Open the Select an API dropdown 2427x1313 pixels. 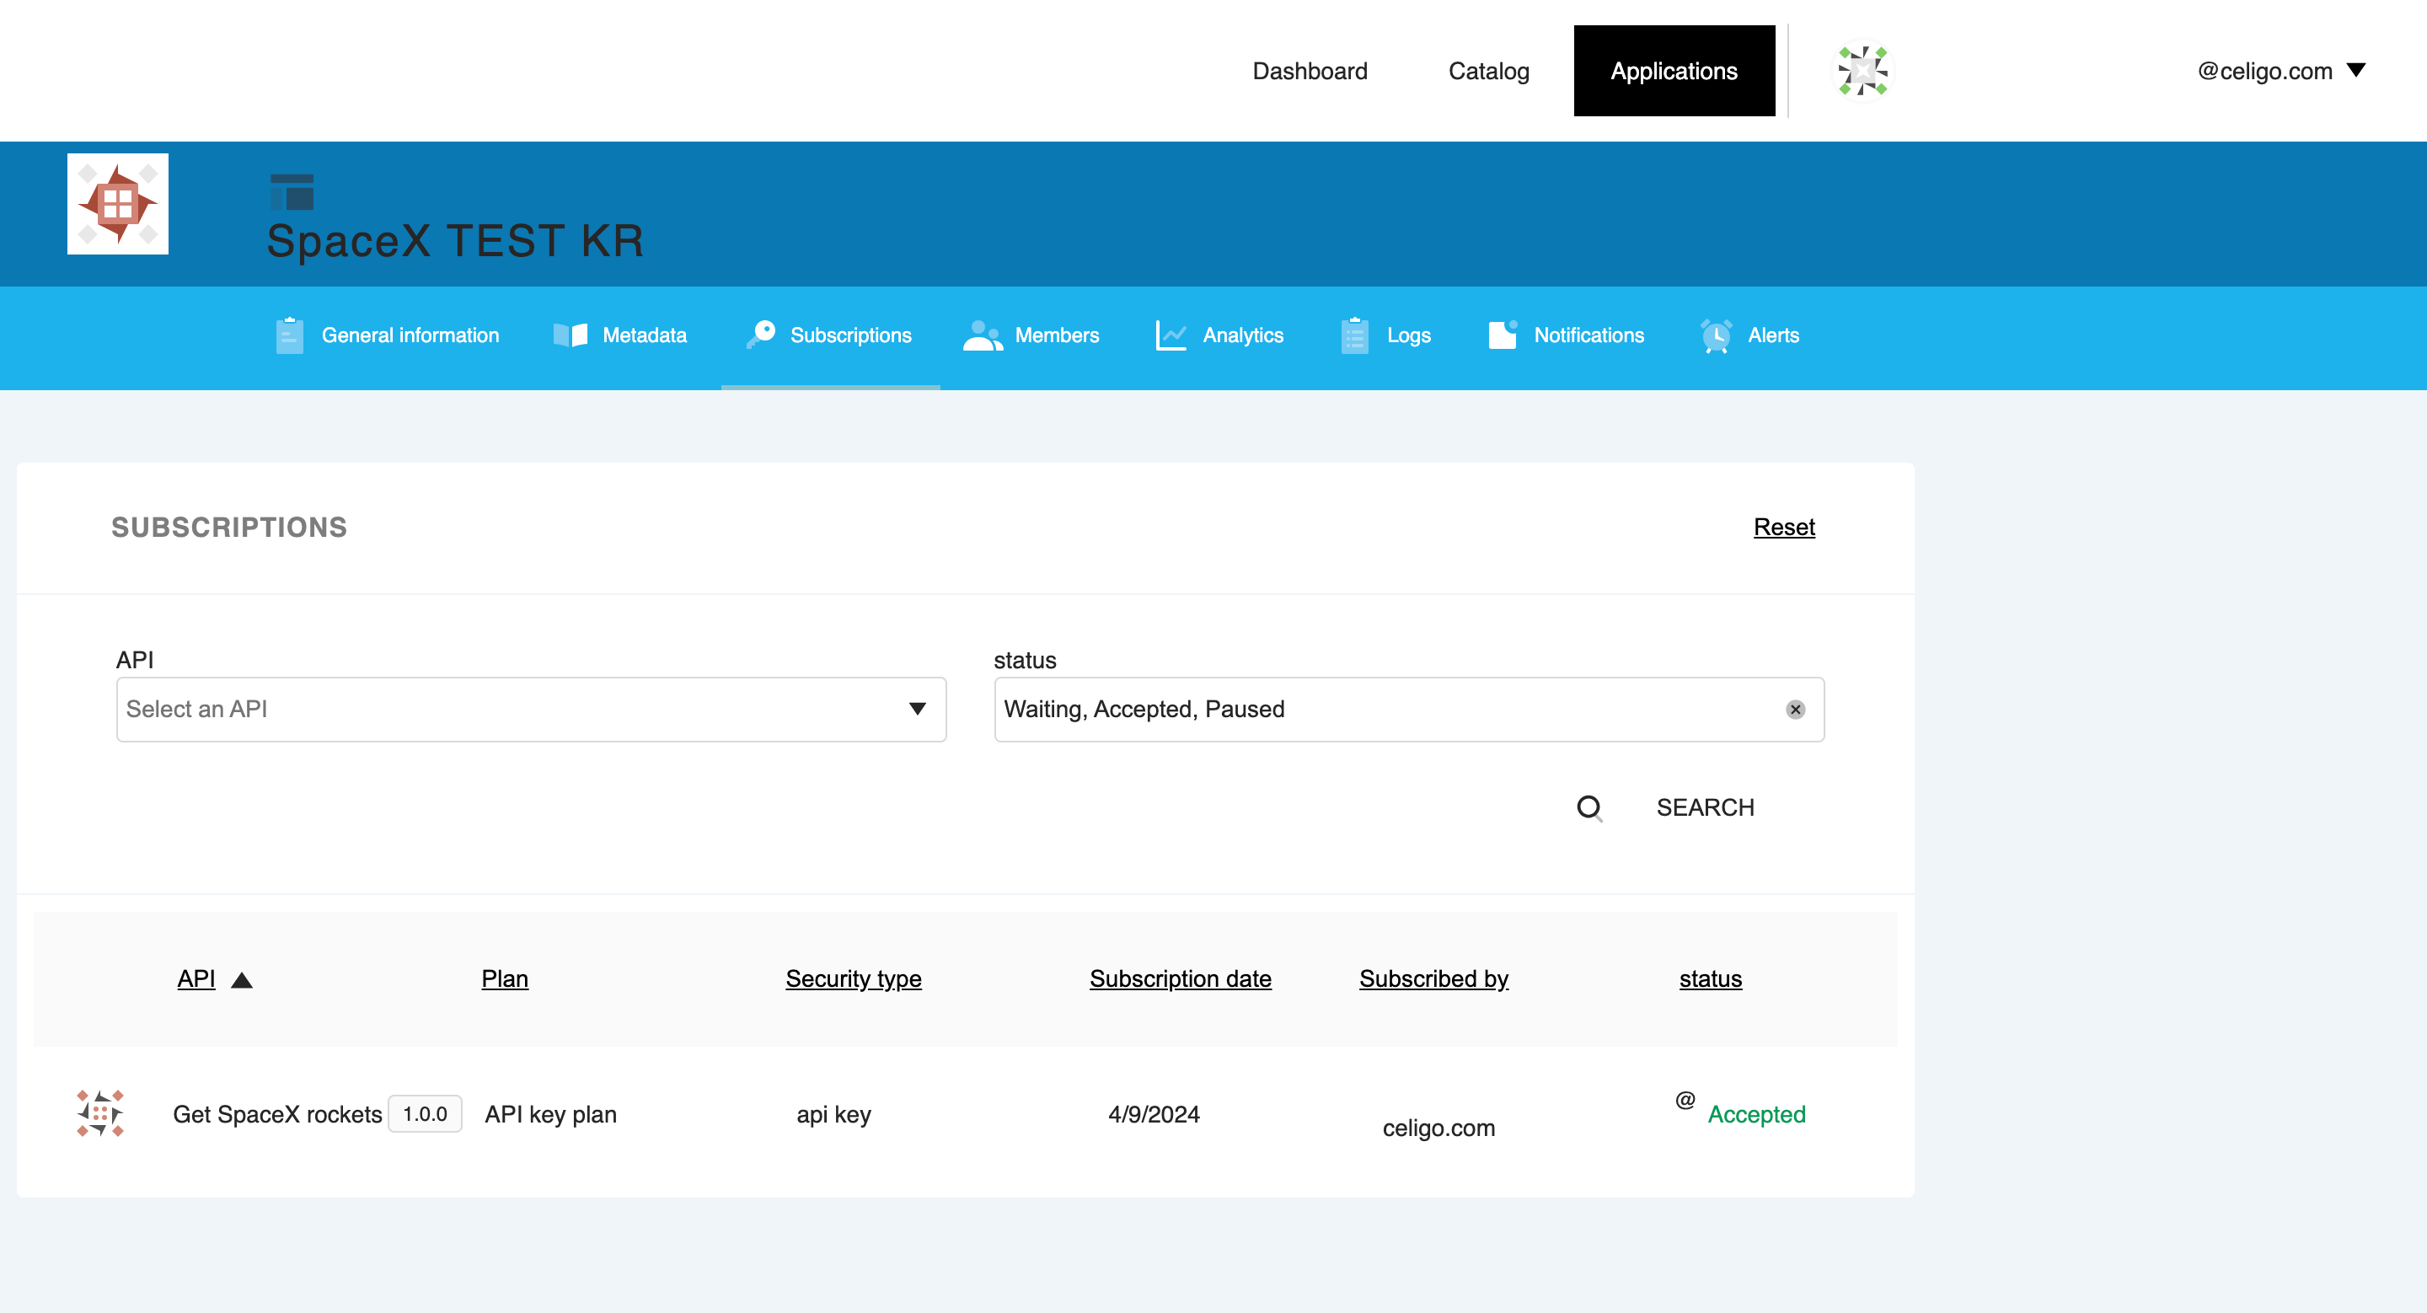(530, 710)
